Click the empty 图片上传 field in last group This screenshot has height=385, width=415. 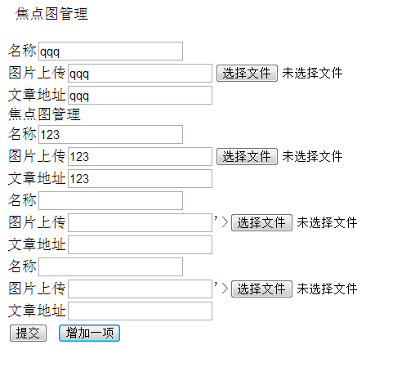tap(140, 289)
